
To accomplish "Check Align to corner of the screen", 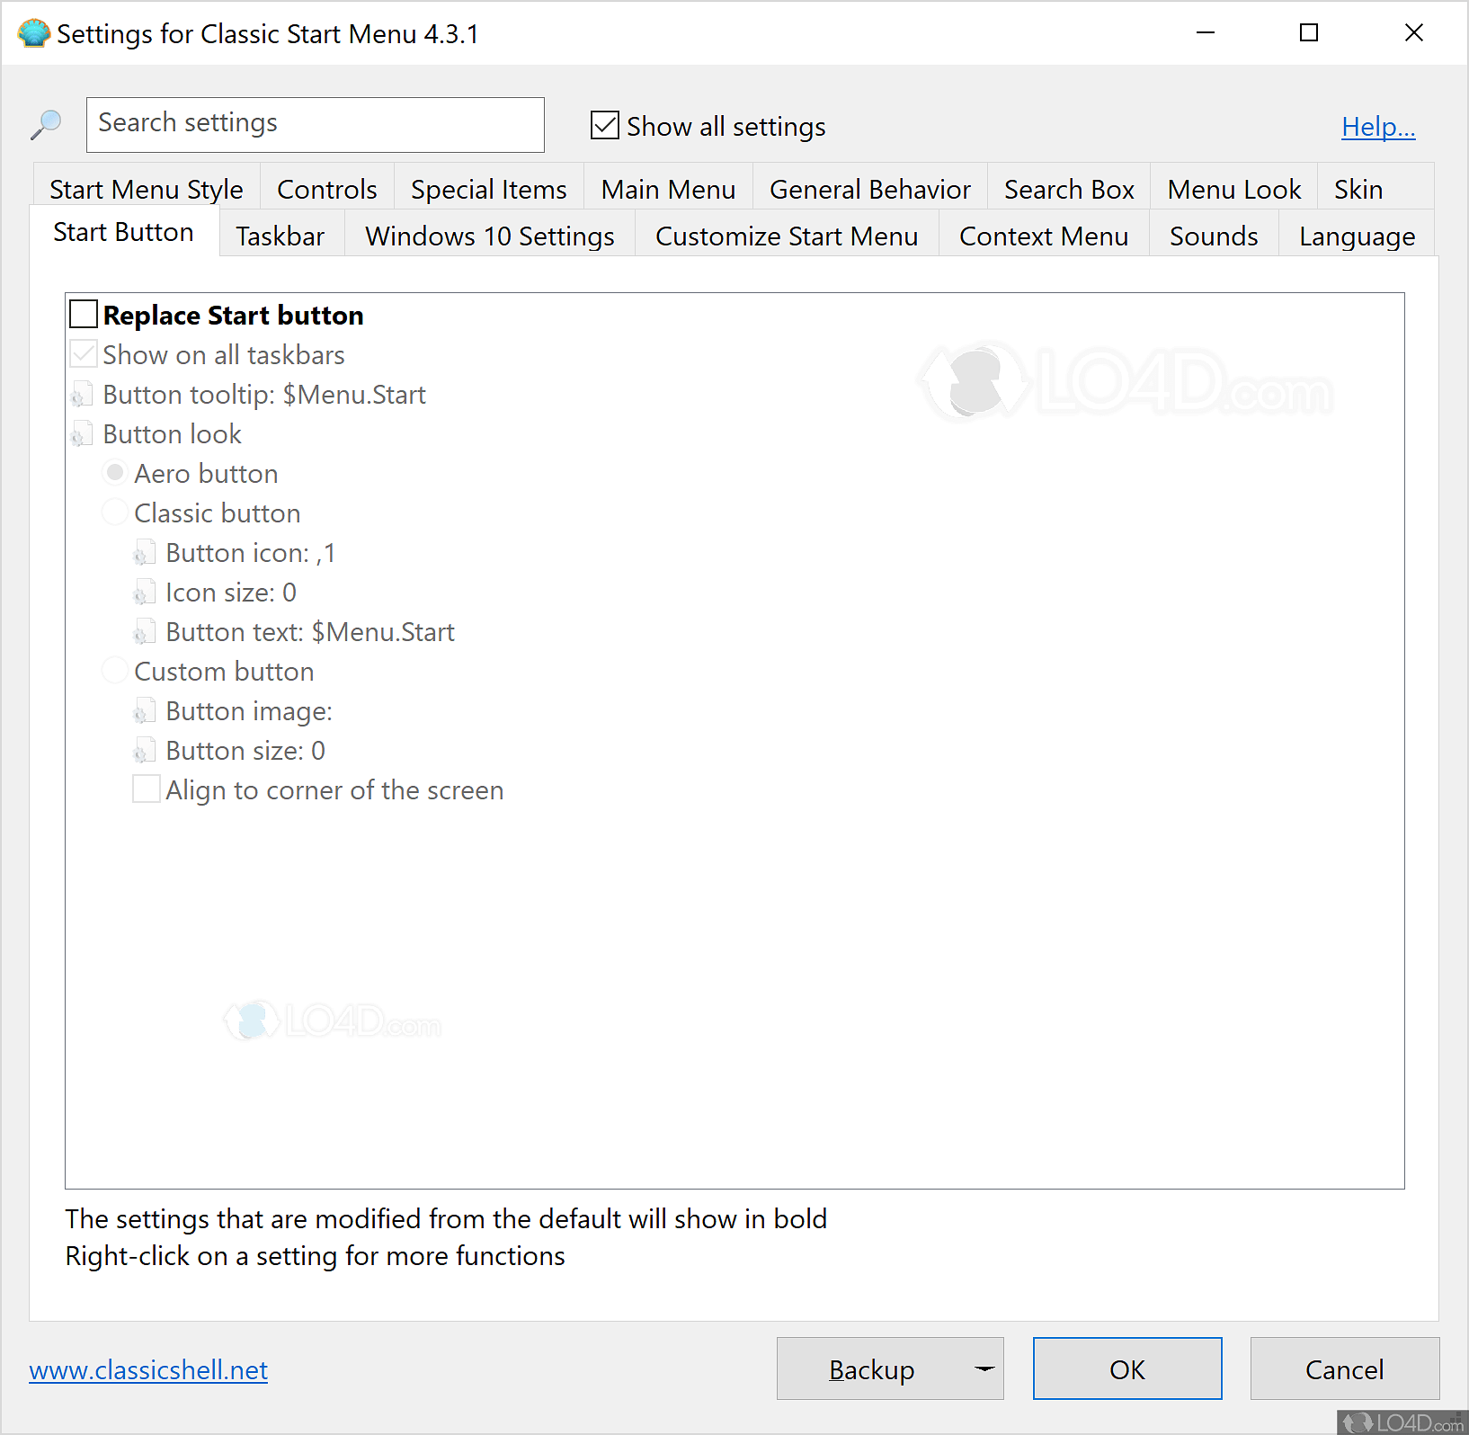I will (x=147, y=789).
